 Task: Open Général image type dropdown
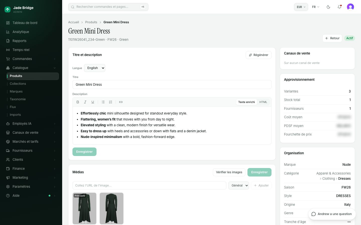click(x=239, y=185)
